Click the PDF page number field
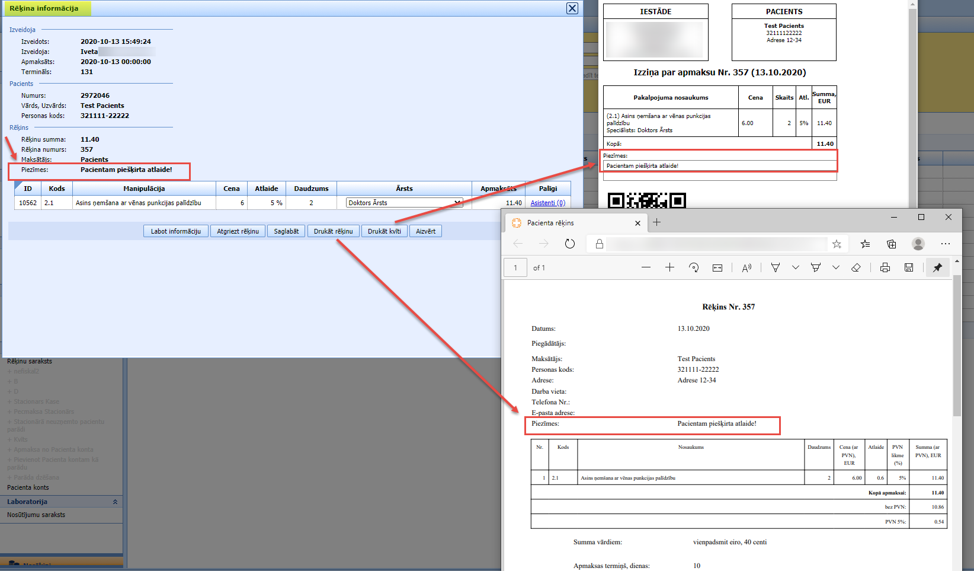Image resolution: width=974 pixels, height=571 pixels. click(x=515, y=268)
